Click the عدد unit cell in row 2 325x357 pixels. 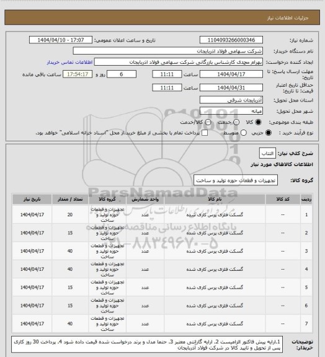tap(145, 233)
